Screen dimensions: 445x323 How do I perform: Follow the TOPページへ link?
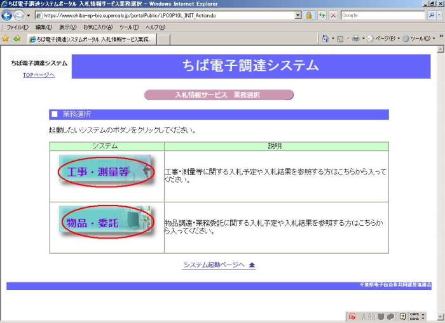pos(39,75)
